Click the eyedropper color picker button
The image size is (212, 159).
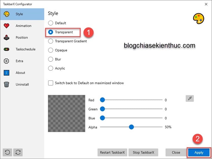click(x=190, y=98)
